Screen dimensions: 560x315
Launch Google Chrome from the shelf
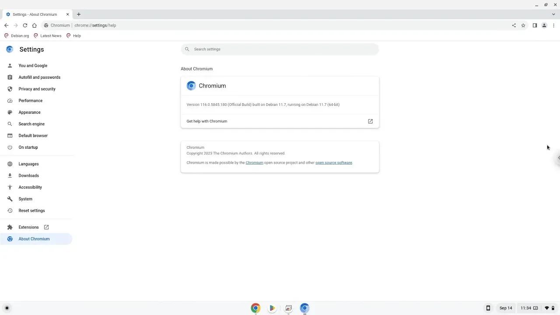pos(255,308)
